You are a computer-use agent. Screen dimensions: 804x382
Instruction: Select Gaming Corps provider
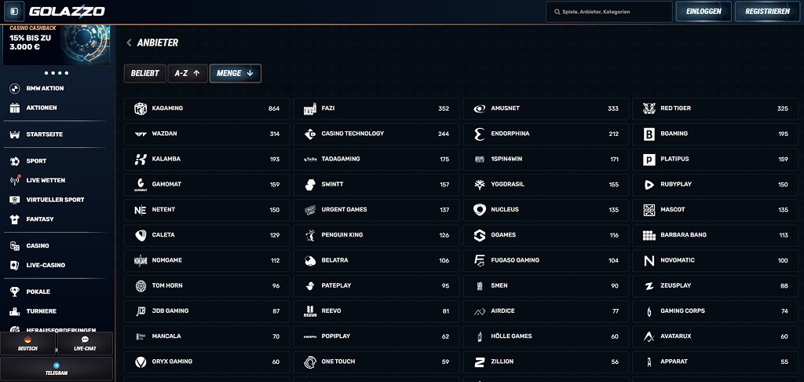[715, 311]
